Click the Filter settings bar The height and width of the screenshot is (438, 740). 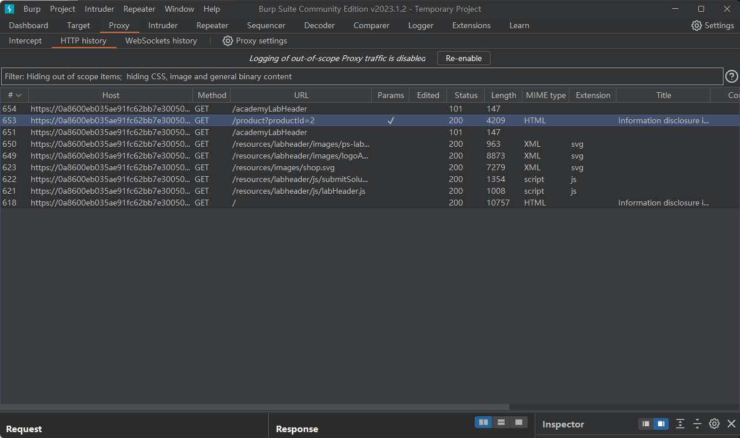click(362, 76)
